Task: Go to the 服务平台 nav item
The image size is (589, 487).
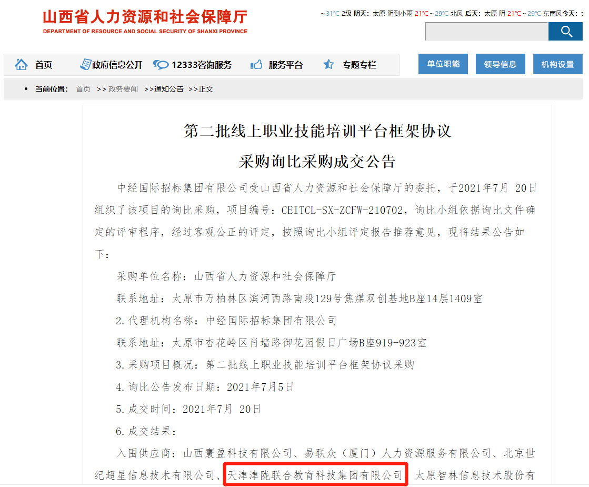Action: pyautogui.click(x=286, y=65)
